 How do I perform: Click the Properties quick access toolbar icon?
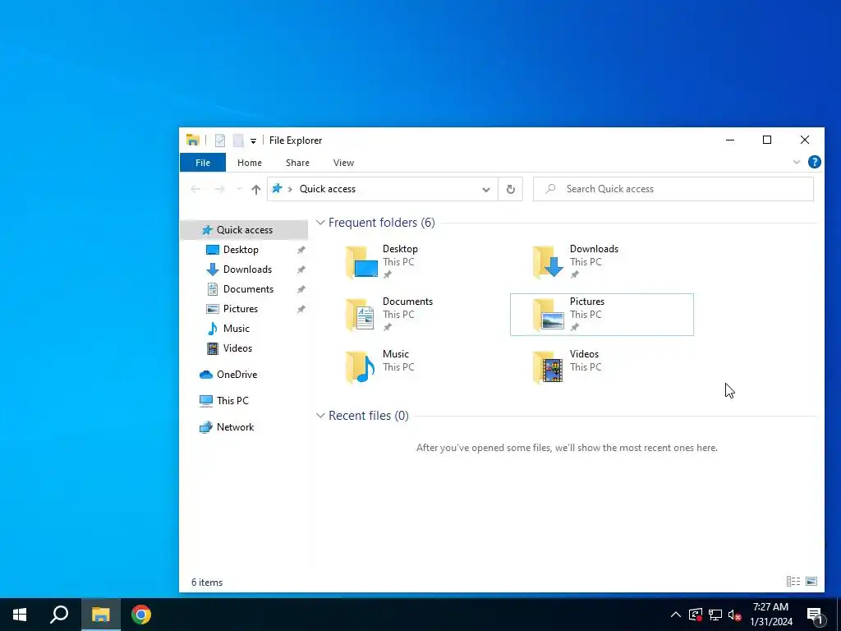pyautogui.click(x=220, y=140)
